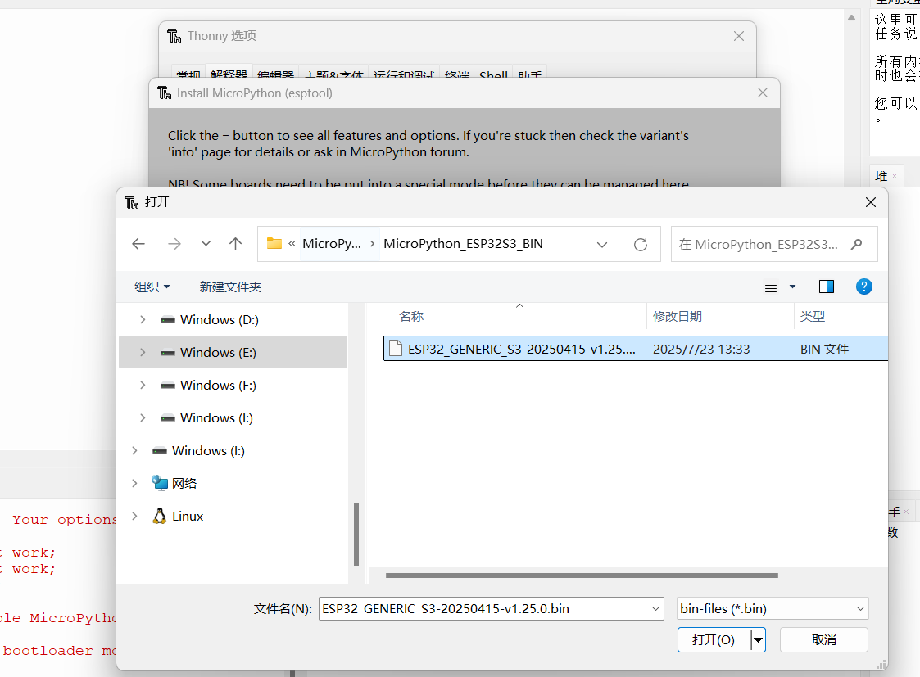
Task: Click the MicroPy... breadcrumb segment
Action: click(x=332, y=244)
